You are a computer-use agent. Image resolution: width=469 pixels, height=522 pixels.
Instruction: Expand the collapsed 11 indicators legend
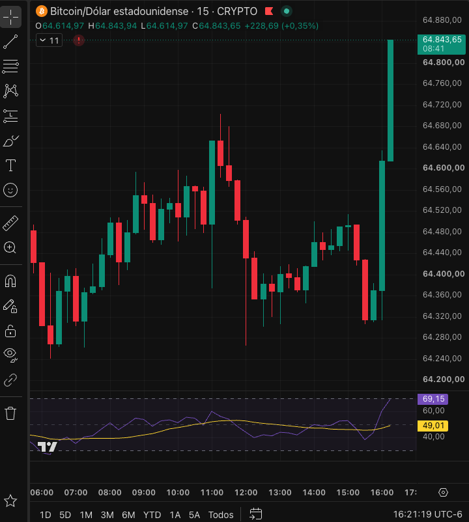click(49, 40)
